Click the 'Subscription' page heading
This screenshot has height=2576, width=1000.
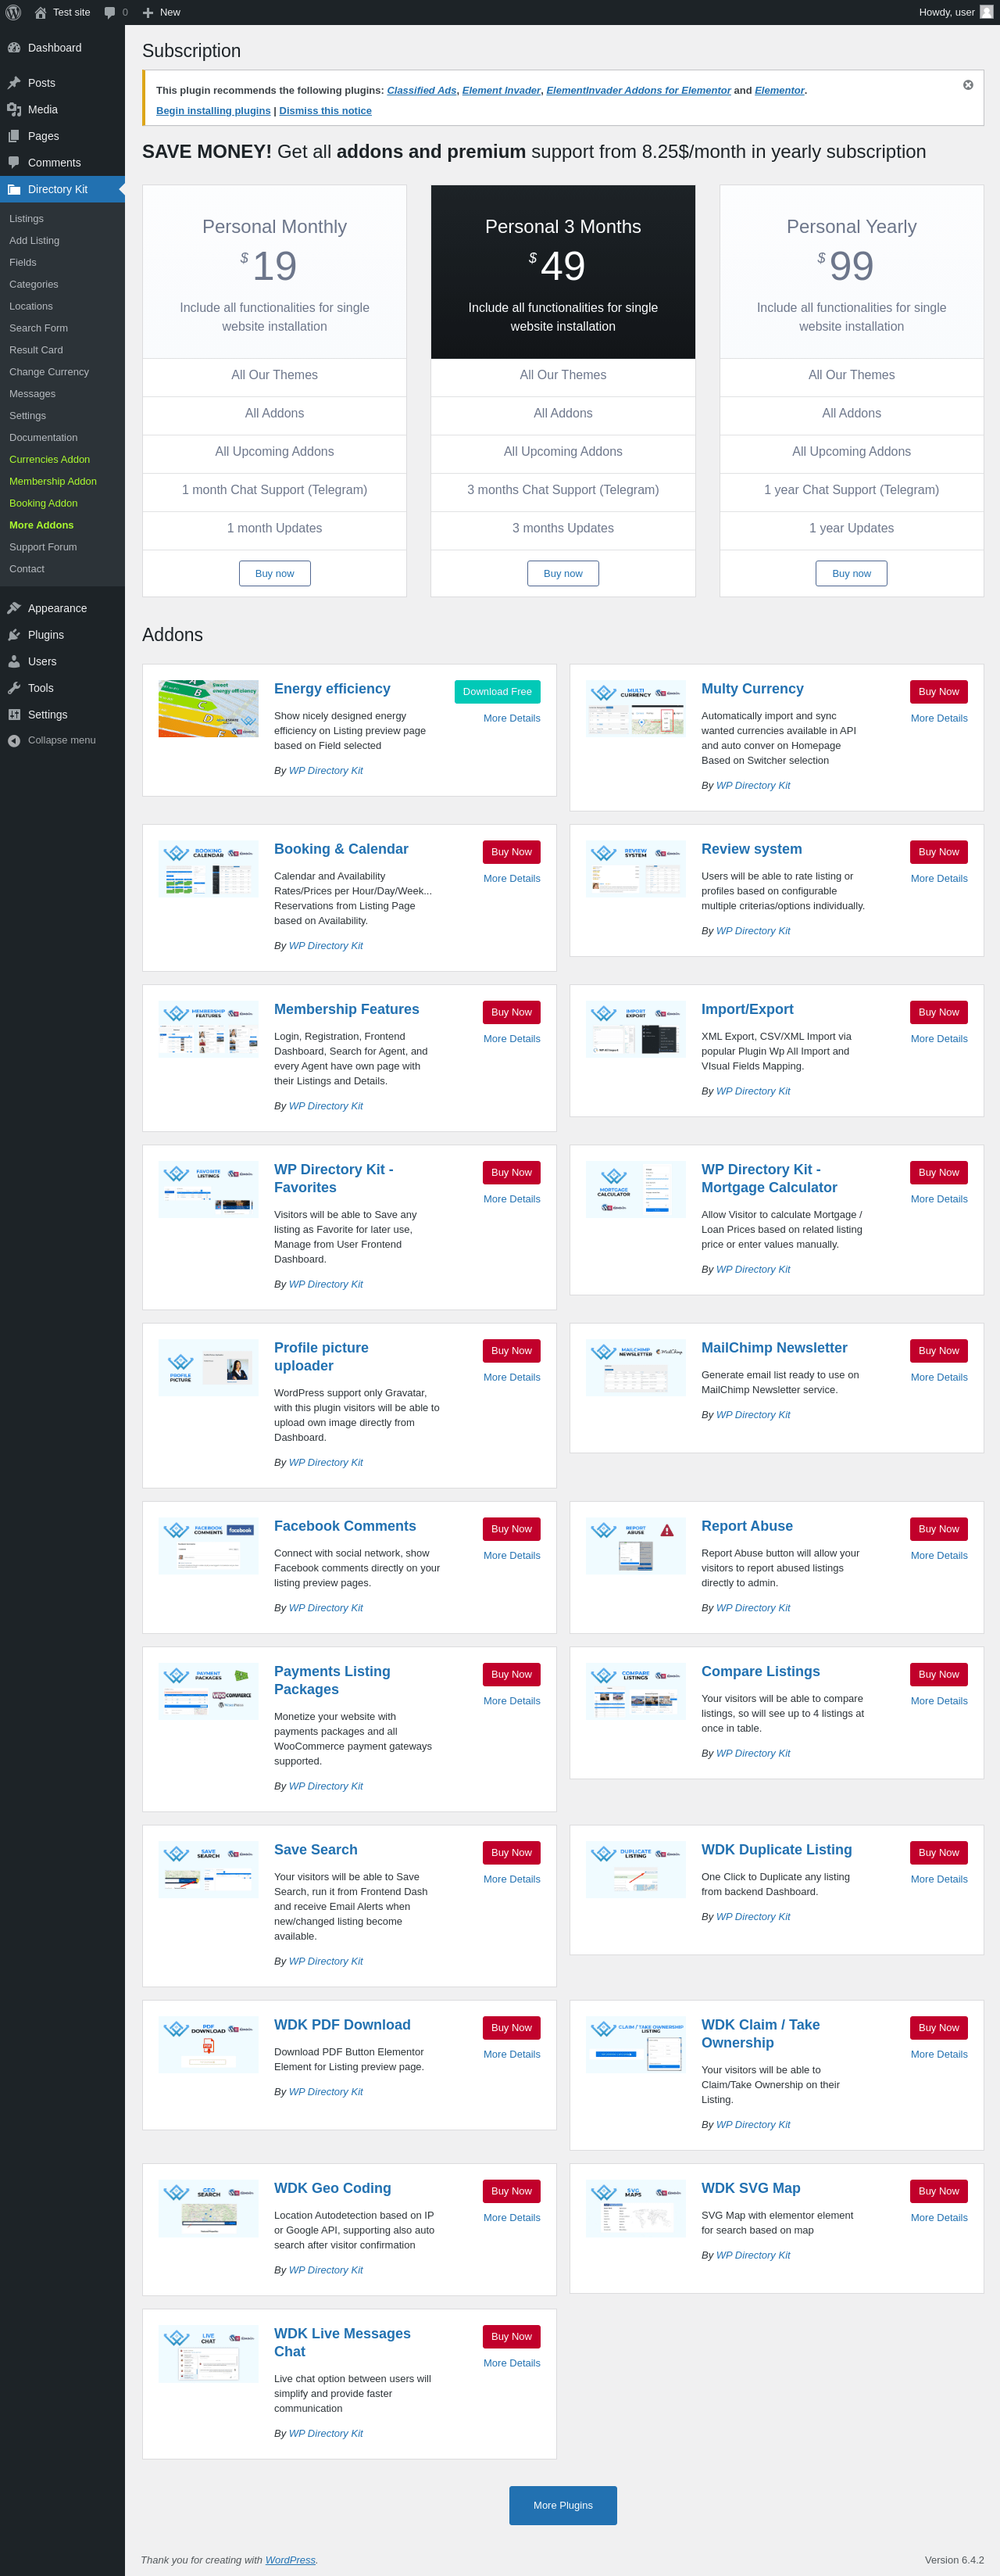point(192,51)
